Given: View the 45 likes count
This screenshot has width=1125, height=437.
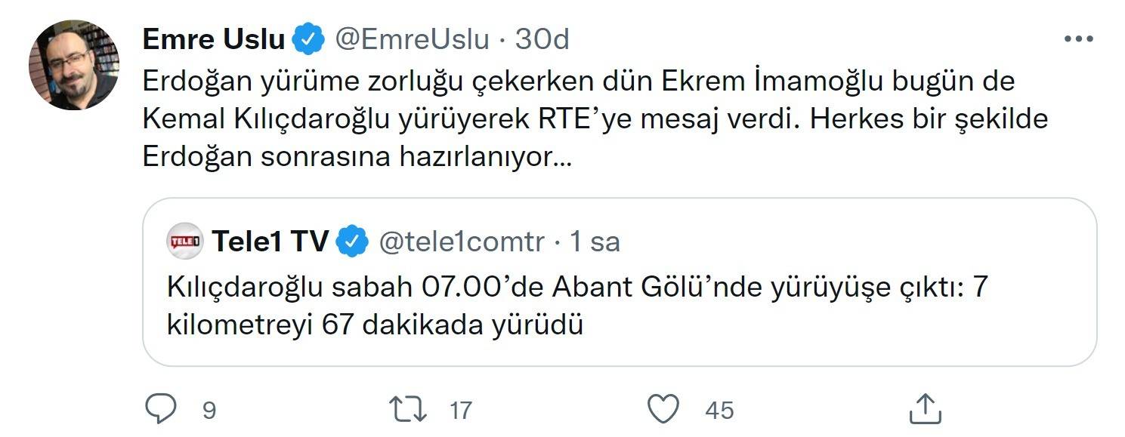Looking at the screenshot, I should point(719,410).
